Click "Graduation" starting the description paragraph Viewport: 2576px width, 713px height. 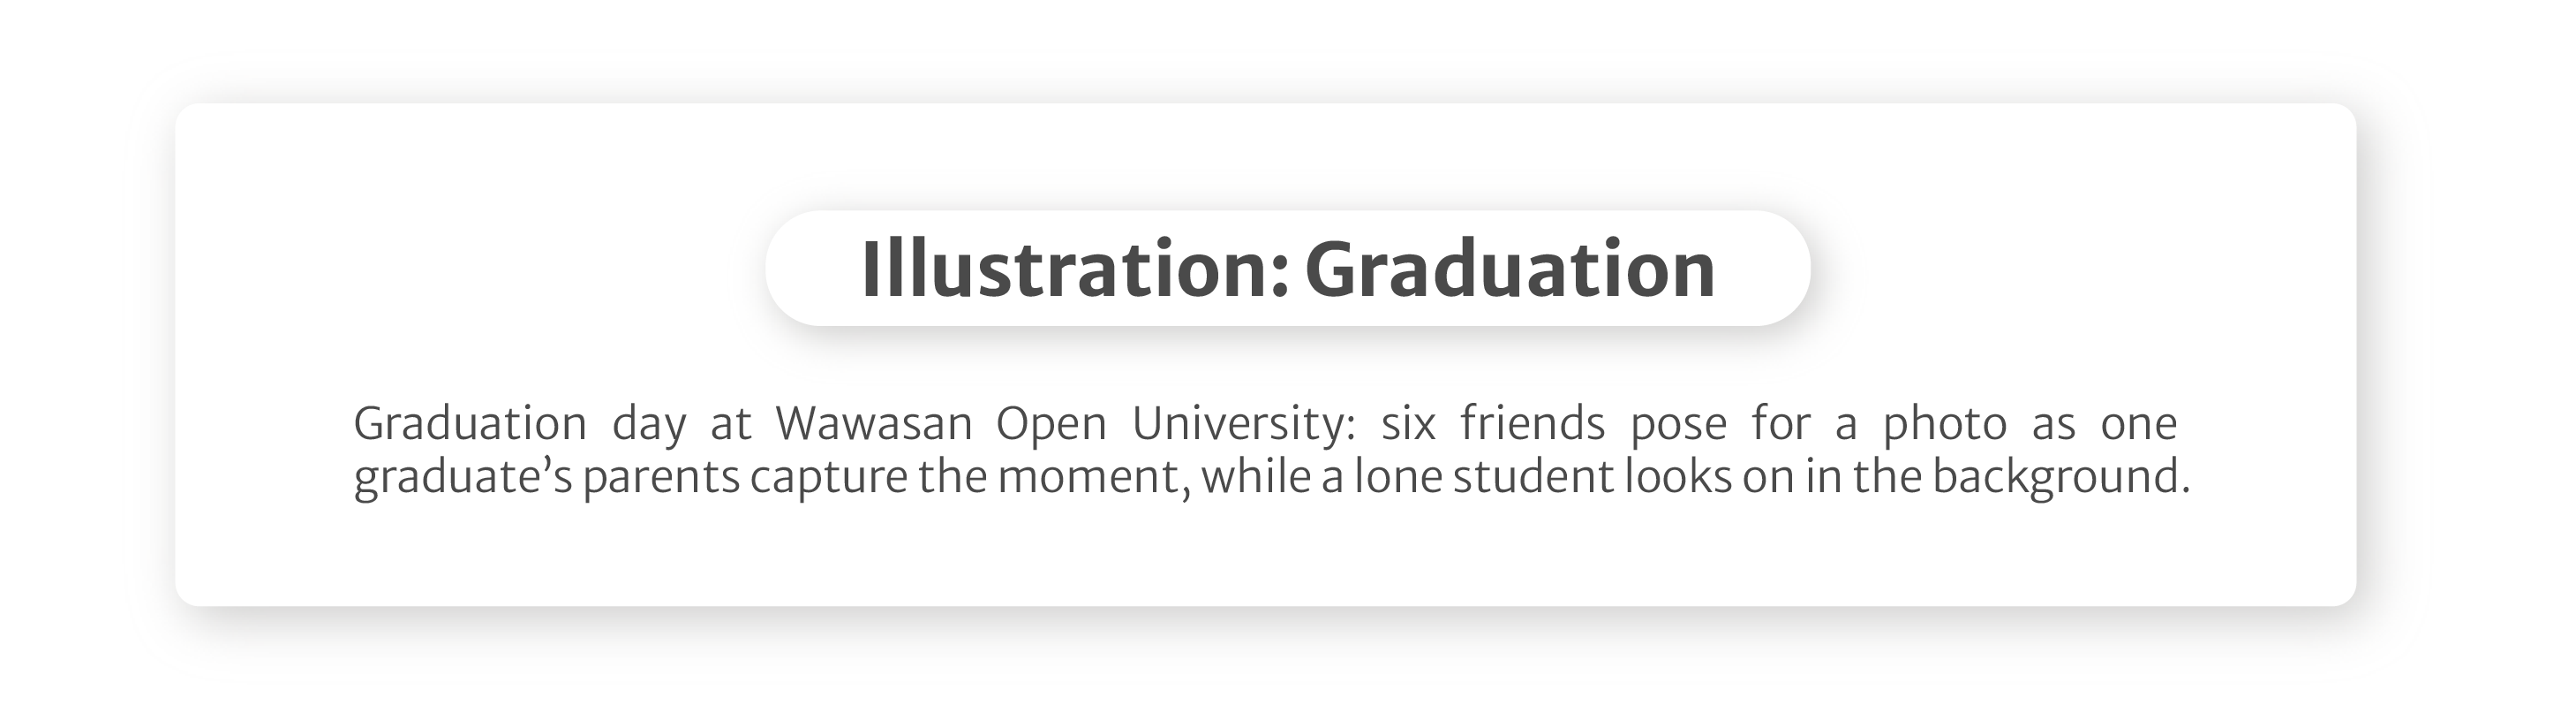470,423
